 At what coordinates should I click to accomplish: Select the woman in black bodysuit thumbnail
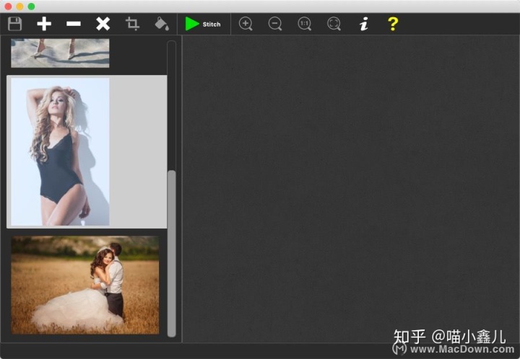tap(61, 151)
